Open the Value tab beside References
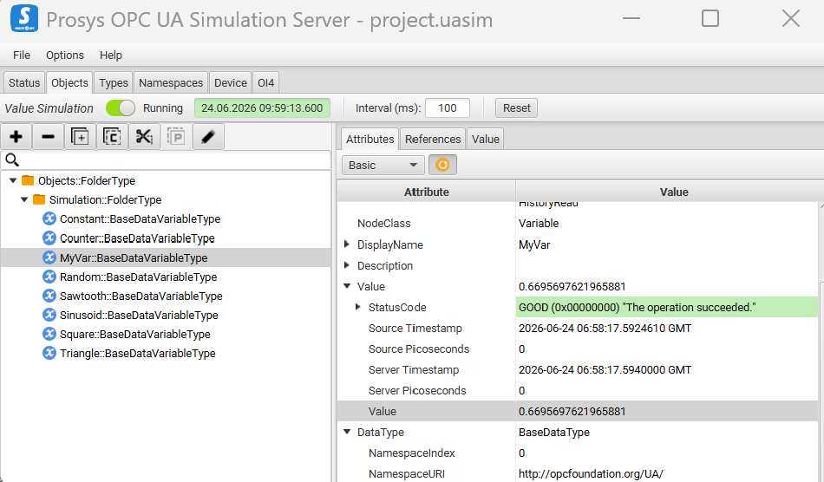Screen dimensions: 824x482 pyautogui.click(x=485, y=140)
